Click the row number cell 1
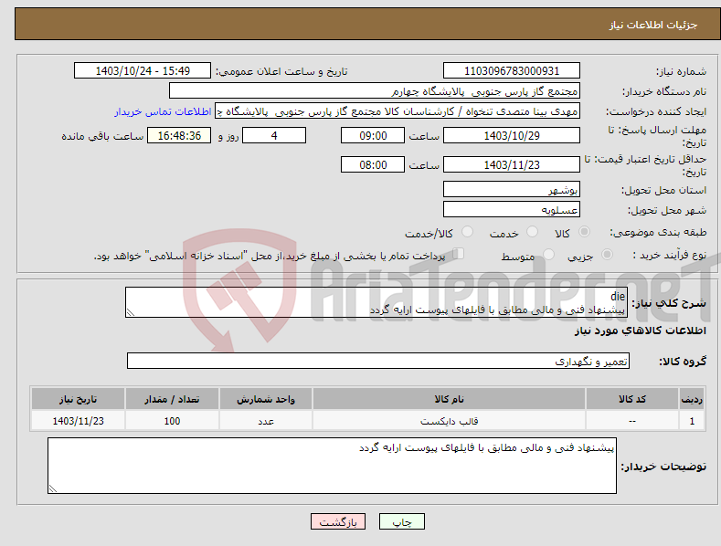721x546 pixels. pyautogui.click(x=692, y=421)
